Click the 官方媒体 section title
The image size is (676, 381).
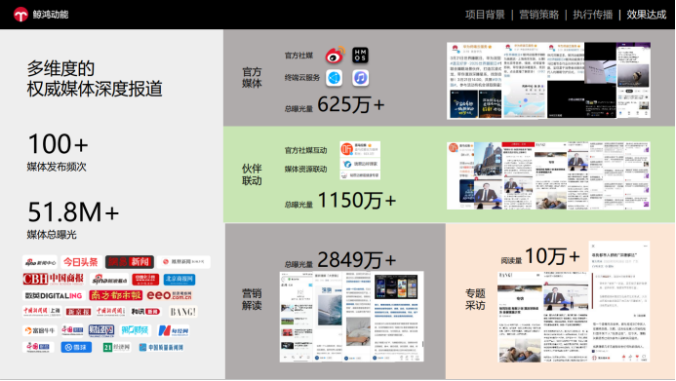point(252,78)
